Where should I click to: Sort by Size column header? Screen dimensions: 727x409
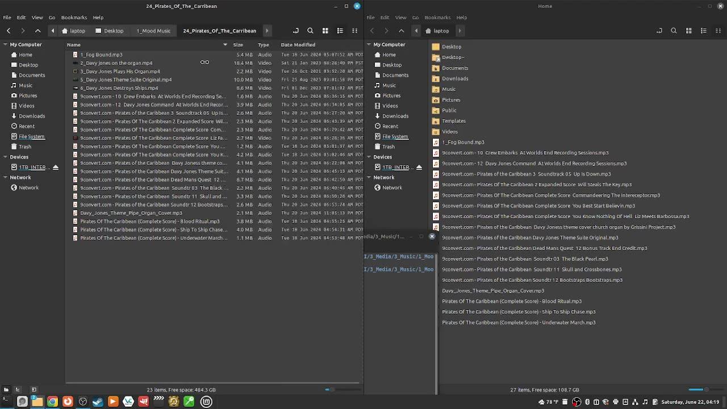238,44
